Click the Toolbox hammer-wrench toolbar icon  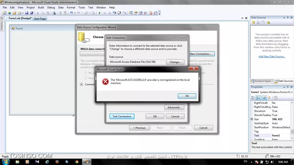146,13
